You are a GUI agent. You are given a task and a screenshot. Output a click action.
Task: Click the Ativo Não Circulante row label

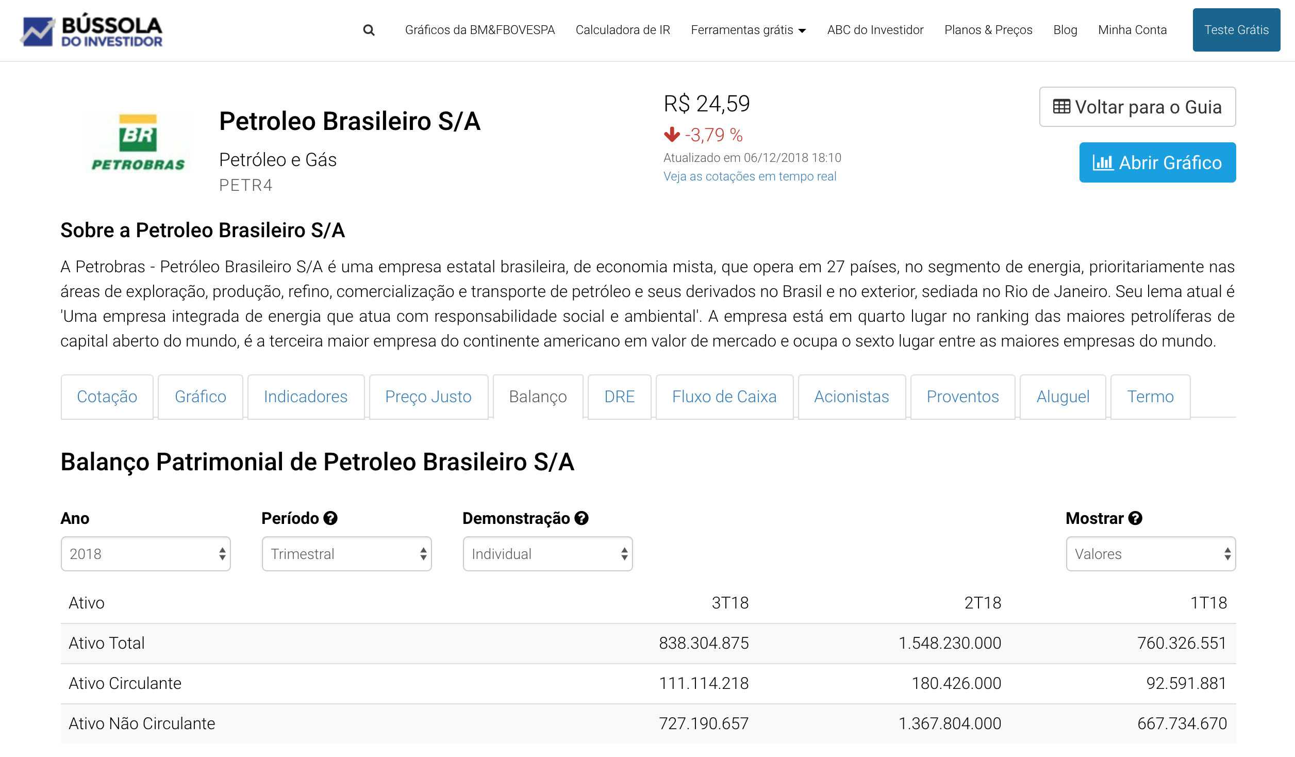142,723
